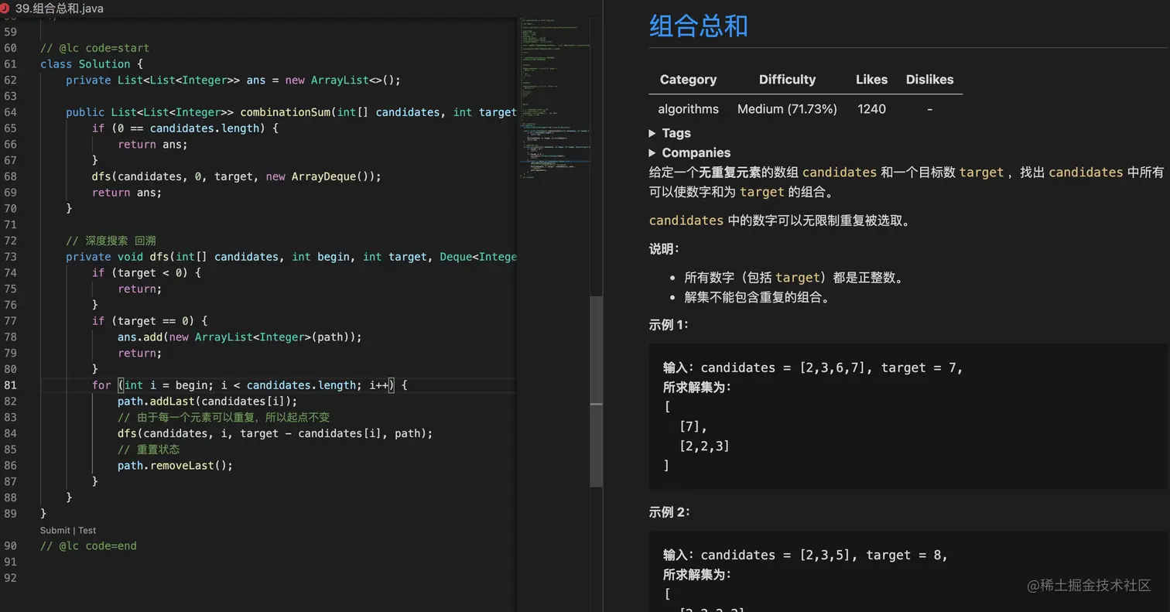Click the Category column header
This screenshot has height=612, width=1170.
click(x=688, y=79)
